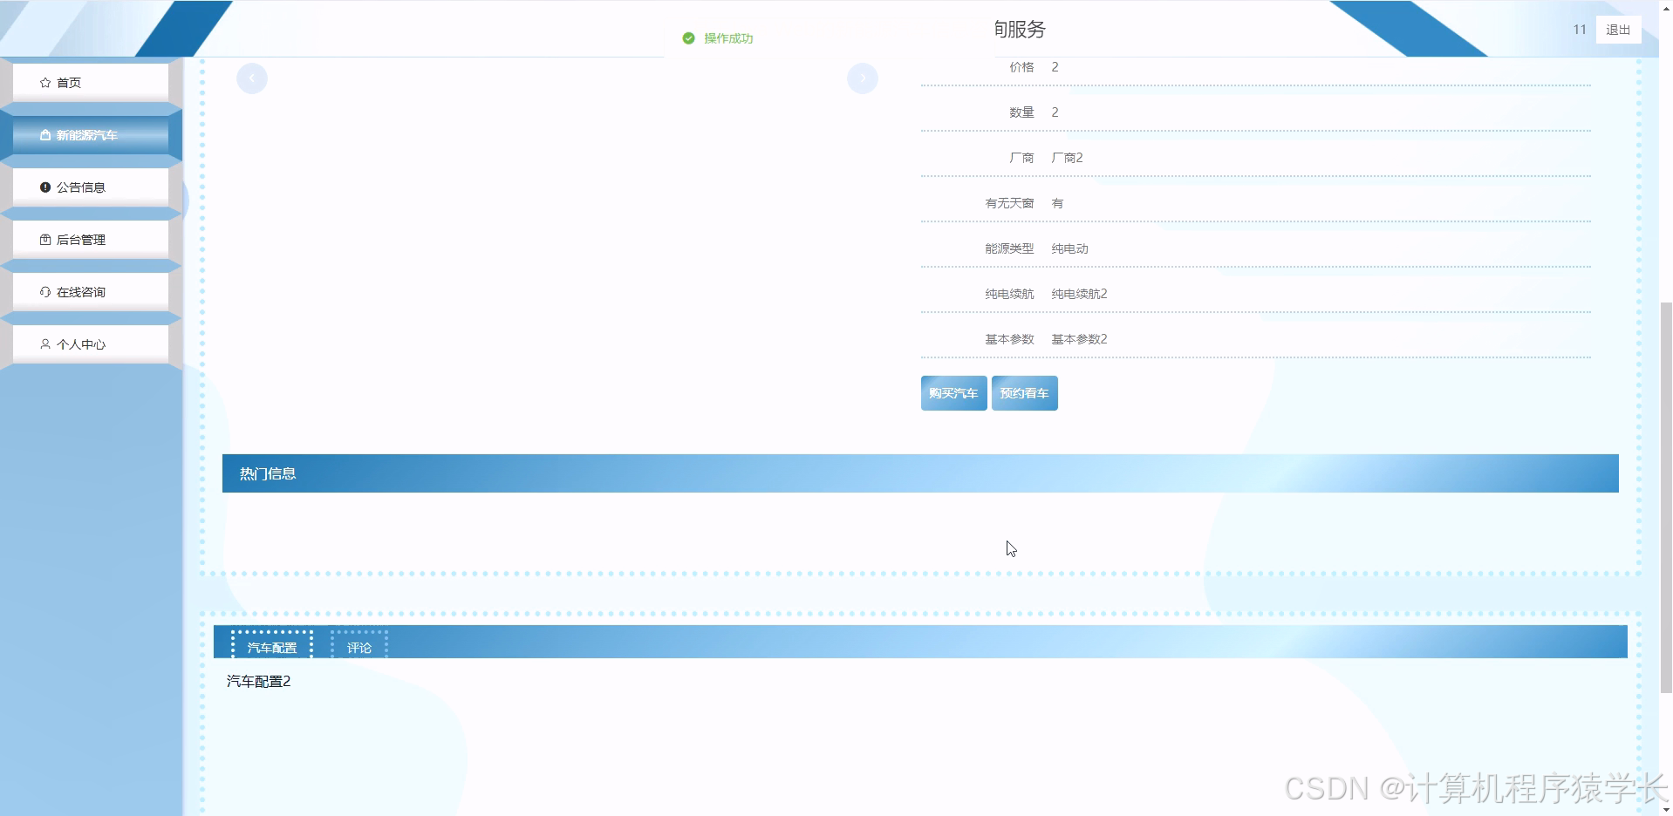Click the 操作成功 notification text

click(728, 38)
